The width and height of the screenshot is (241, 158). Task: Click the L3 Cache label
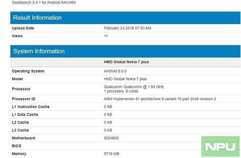[20, 130]
